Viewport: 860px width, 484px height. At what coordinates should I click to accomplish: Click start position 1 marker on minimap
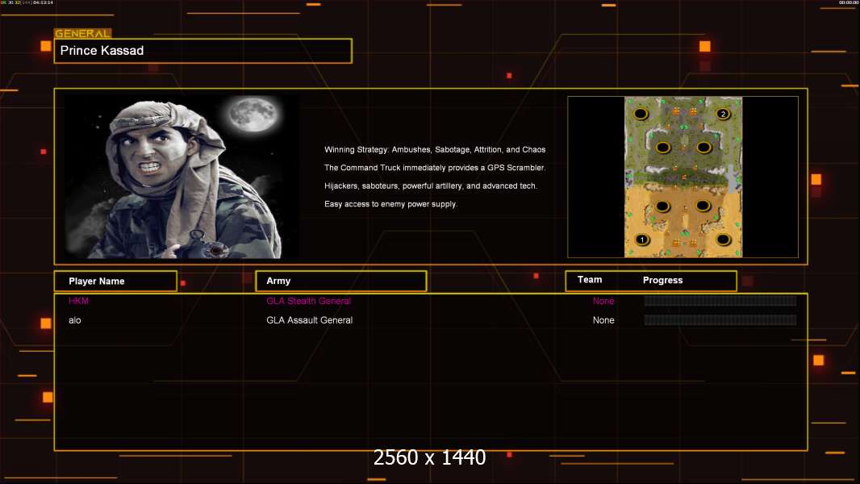pyautogui.click(x=641, y=240)
